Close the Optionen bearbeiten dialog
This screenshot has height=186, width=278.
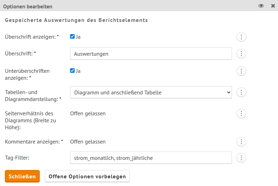coord(273,6)
